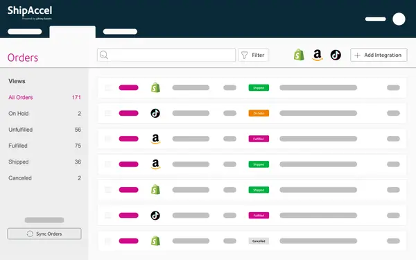Tick the checkbox in On Hold order row
This screenshot has height=260, width=416.
pyautogui.click(x=108, y=113)
